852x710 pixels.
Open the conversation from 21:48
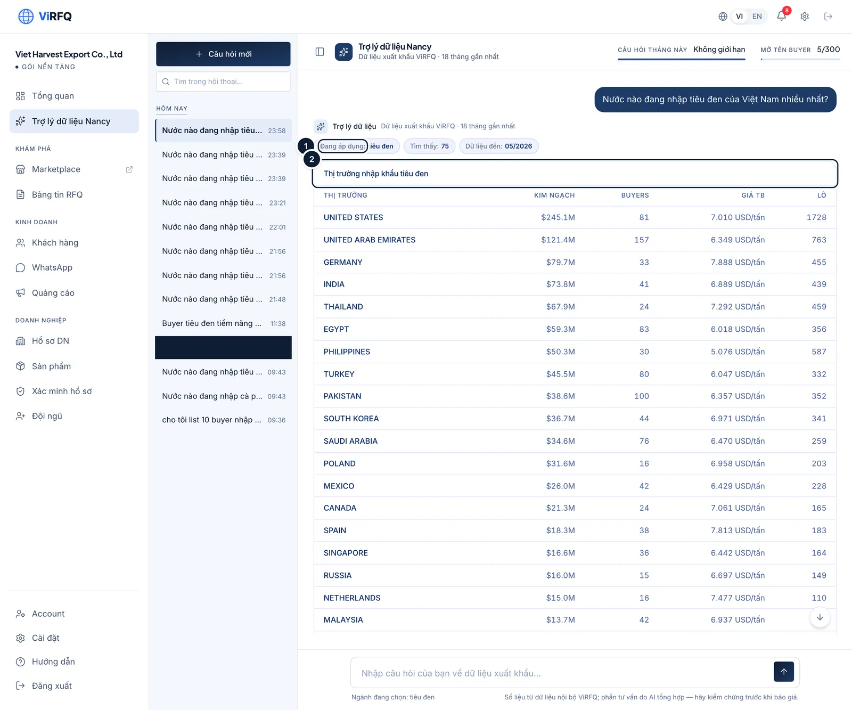tap(223, 299)
